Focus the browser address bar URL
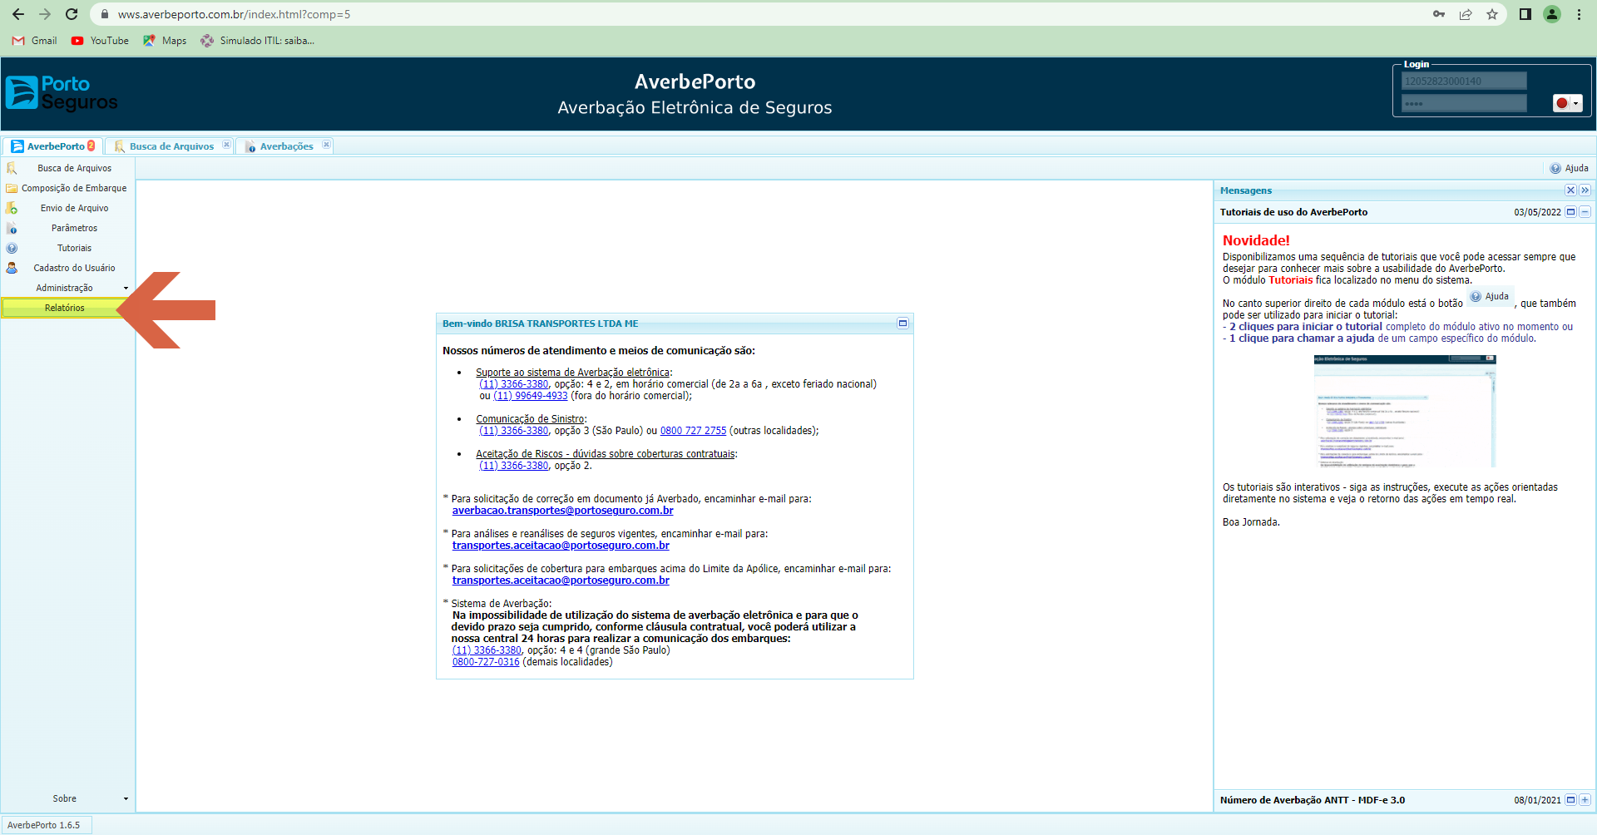 (234, 14)
